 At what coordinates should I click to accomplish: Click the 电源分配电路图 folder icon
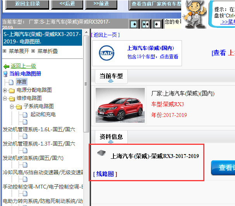click(x=12, y=91)
